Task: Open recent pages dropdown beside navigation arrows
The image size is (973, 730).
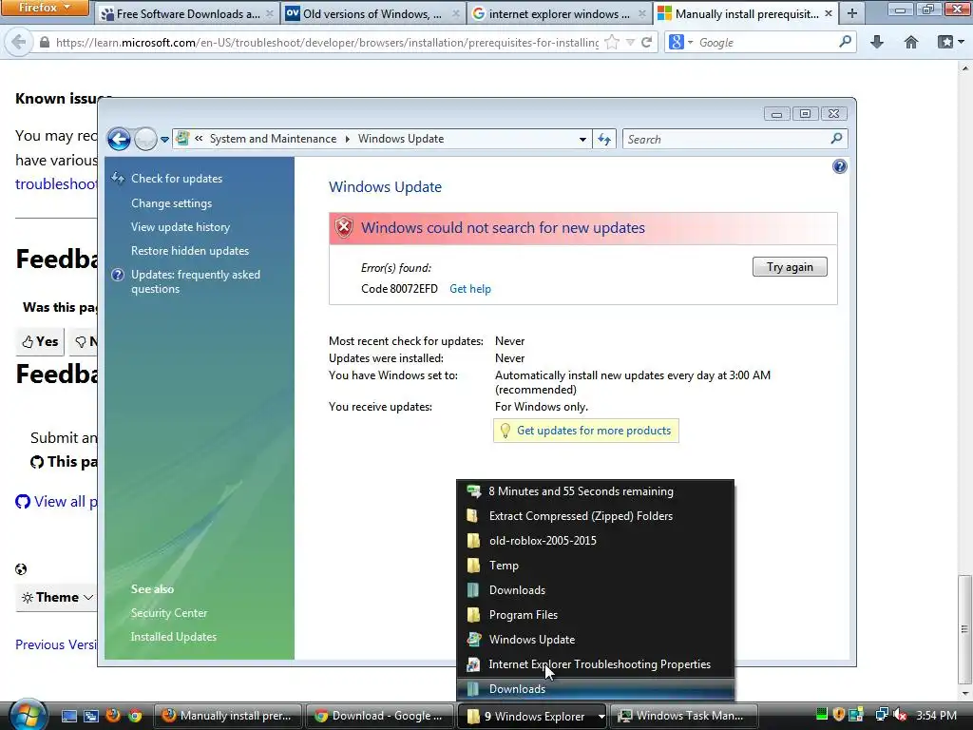Action: (x=164, y=140)
